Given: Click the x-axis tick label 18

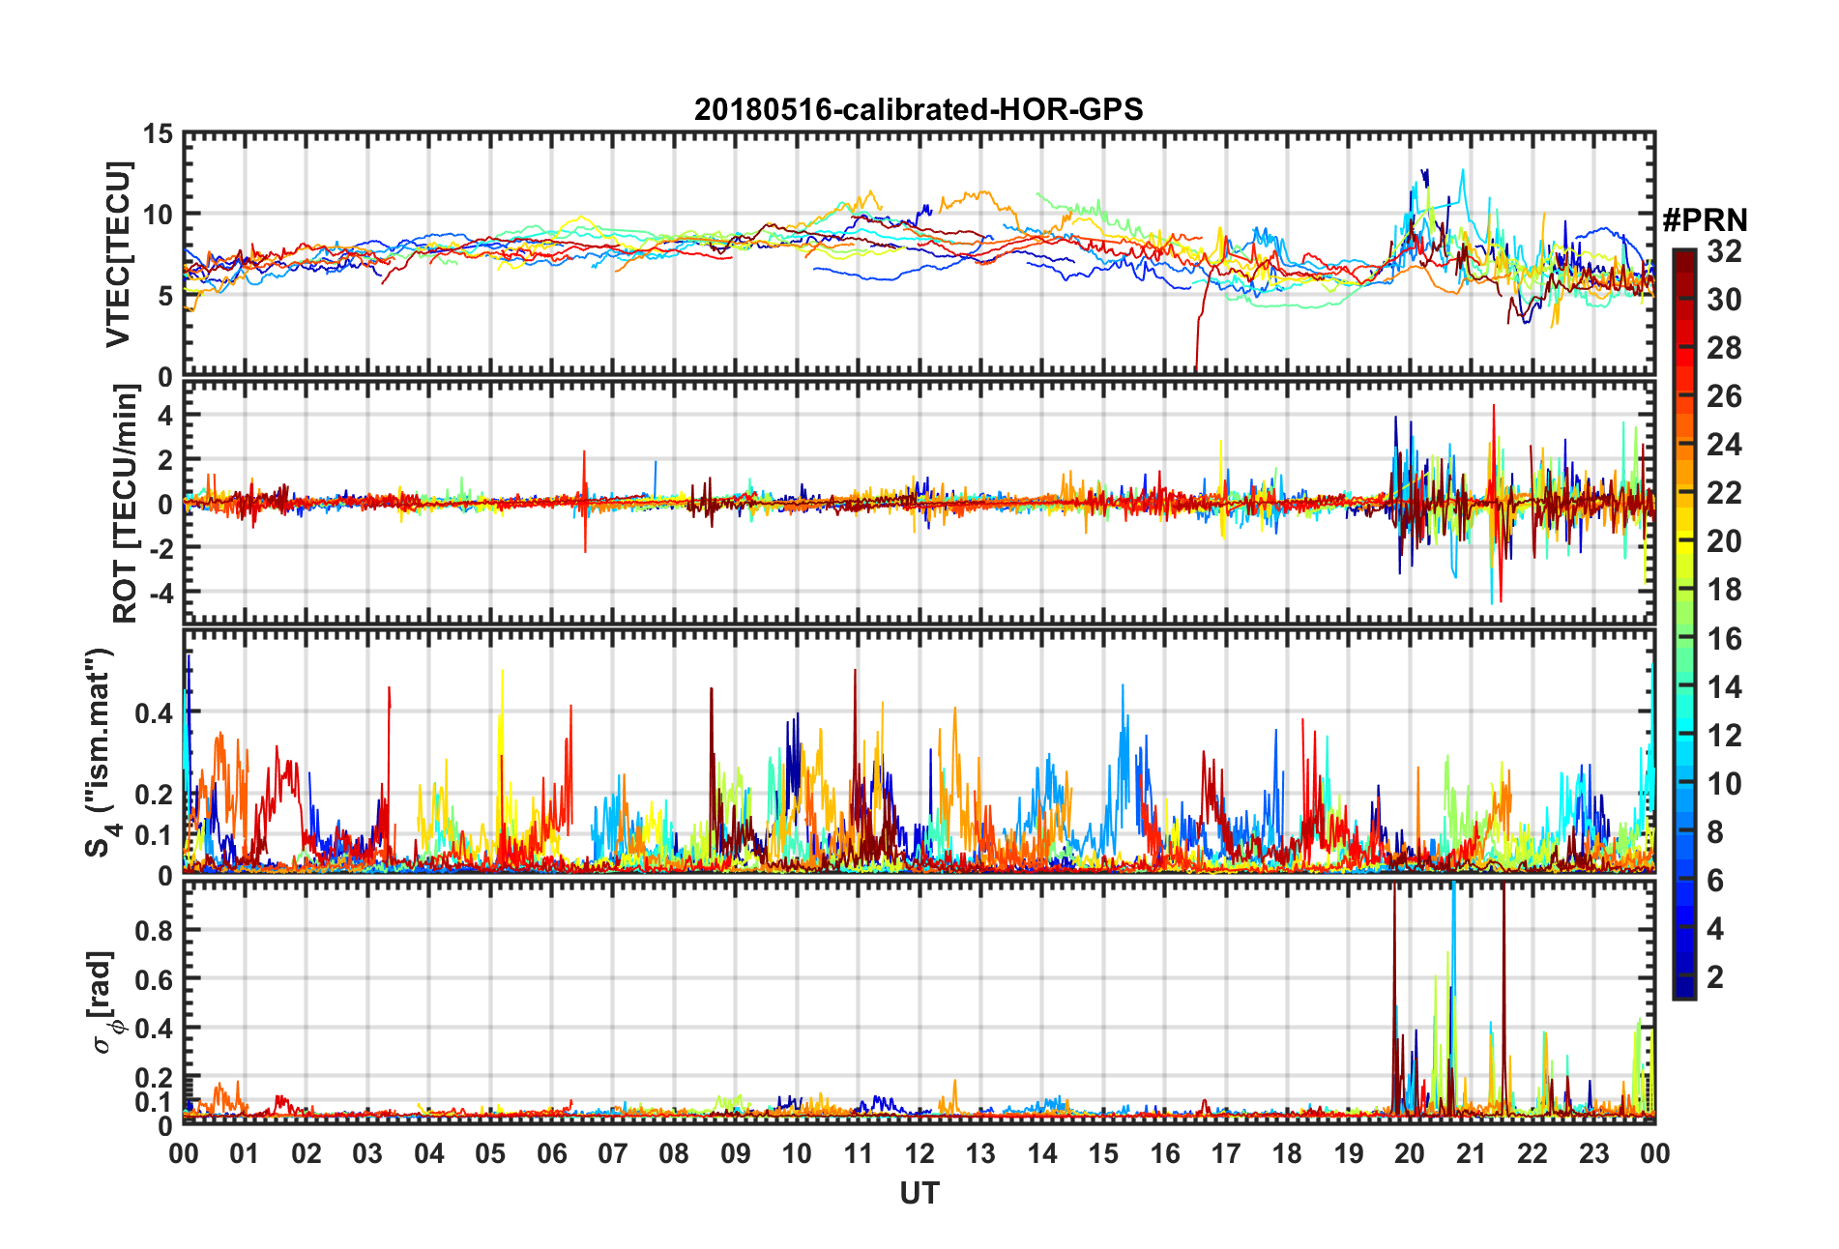Looking at the screenshot, I should coord(1287,1153).
